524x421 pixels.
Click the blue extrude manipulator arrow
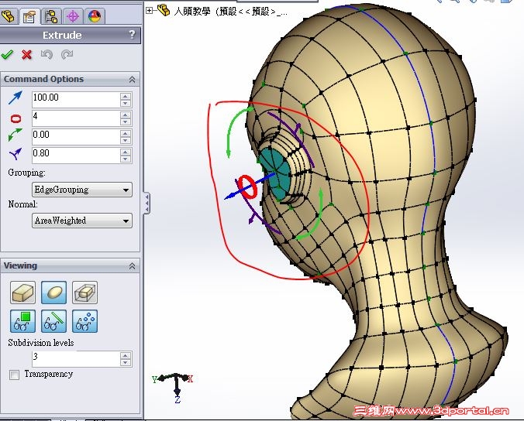coord(230,197)
